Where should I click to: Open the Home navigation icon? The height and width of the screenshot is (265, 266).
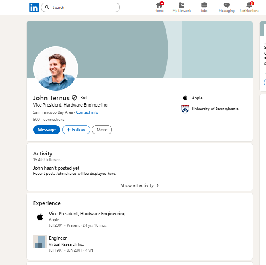tap(159, 5)
